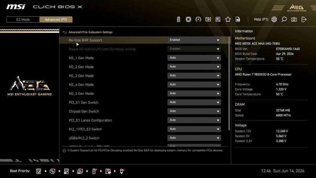Click the CPU chip icon in toolbar
Viewport: 316px width, 178px height.
coord(189,19)
